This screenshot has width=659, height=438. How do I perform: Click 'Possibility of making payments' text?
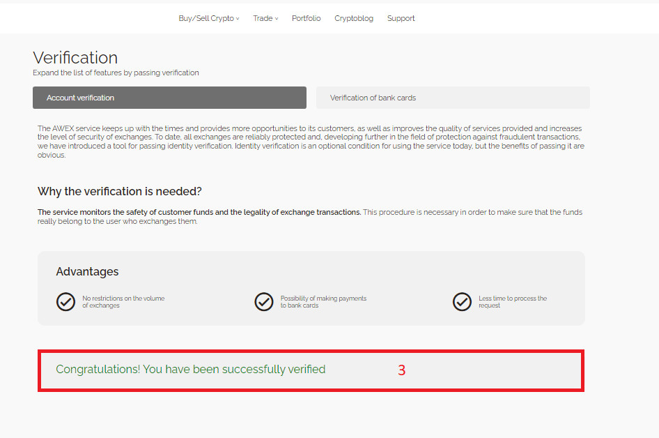tap(323, 299)
